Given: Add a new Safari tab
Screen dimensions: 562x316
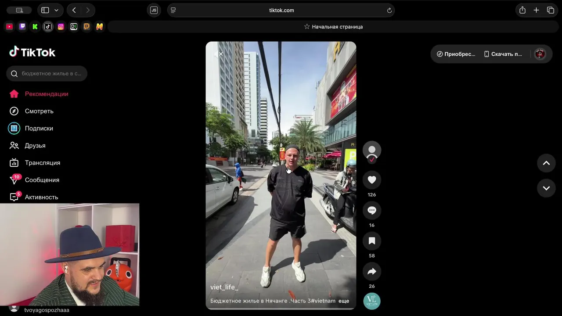Looking at the screenshot, I should 536,10.
